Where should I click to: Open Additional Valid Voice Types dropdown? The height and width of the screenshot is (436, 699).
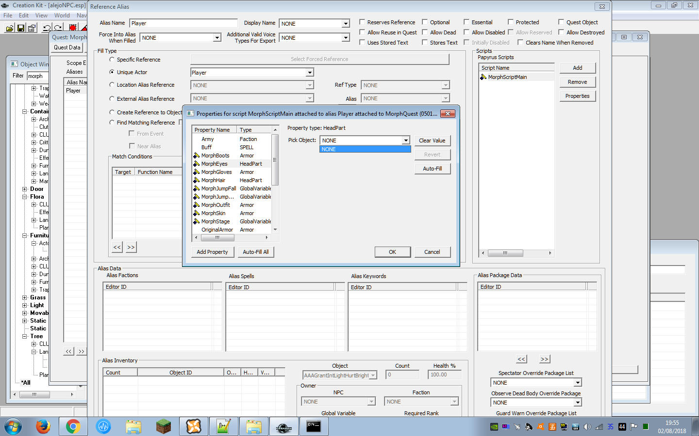click(x=346, y=38)
